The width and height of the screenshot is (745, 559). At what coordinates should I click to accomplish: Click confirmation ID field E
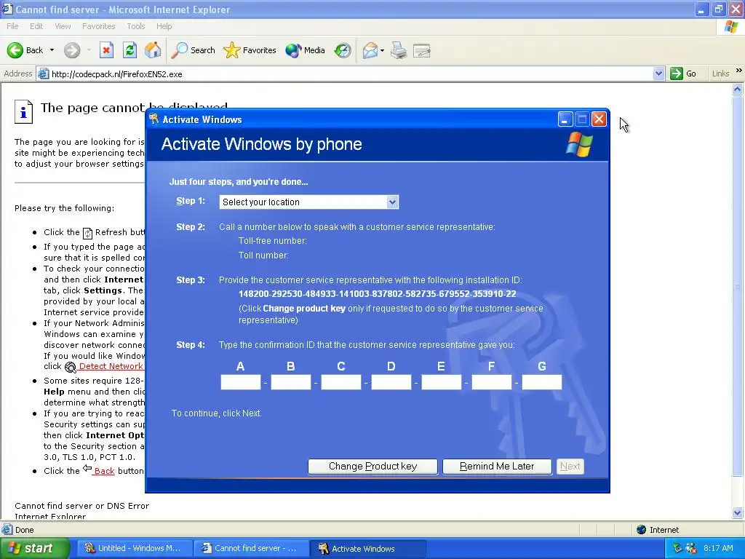tap(442, 382)
